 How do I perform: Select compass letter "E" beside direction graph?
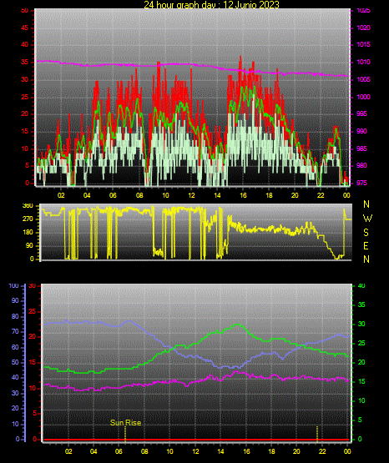pos(366,245)
